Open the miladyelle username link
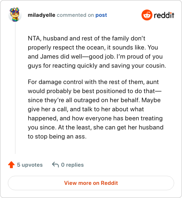 (41, 15)
